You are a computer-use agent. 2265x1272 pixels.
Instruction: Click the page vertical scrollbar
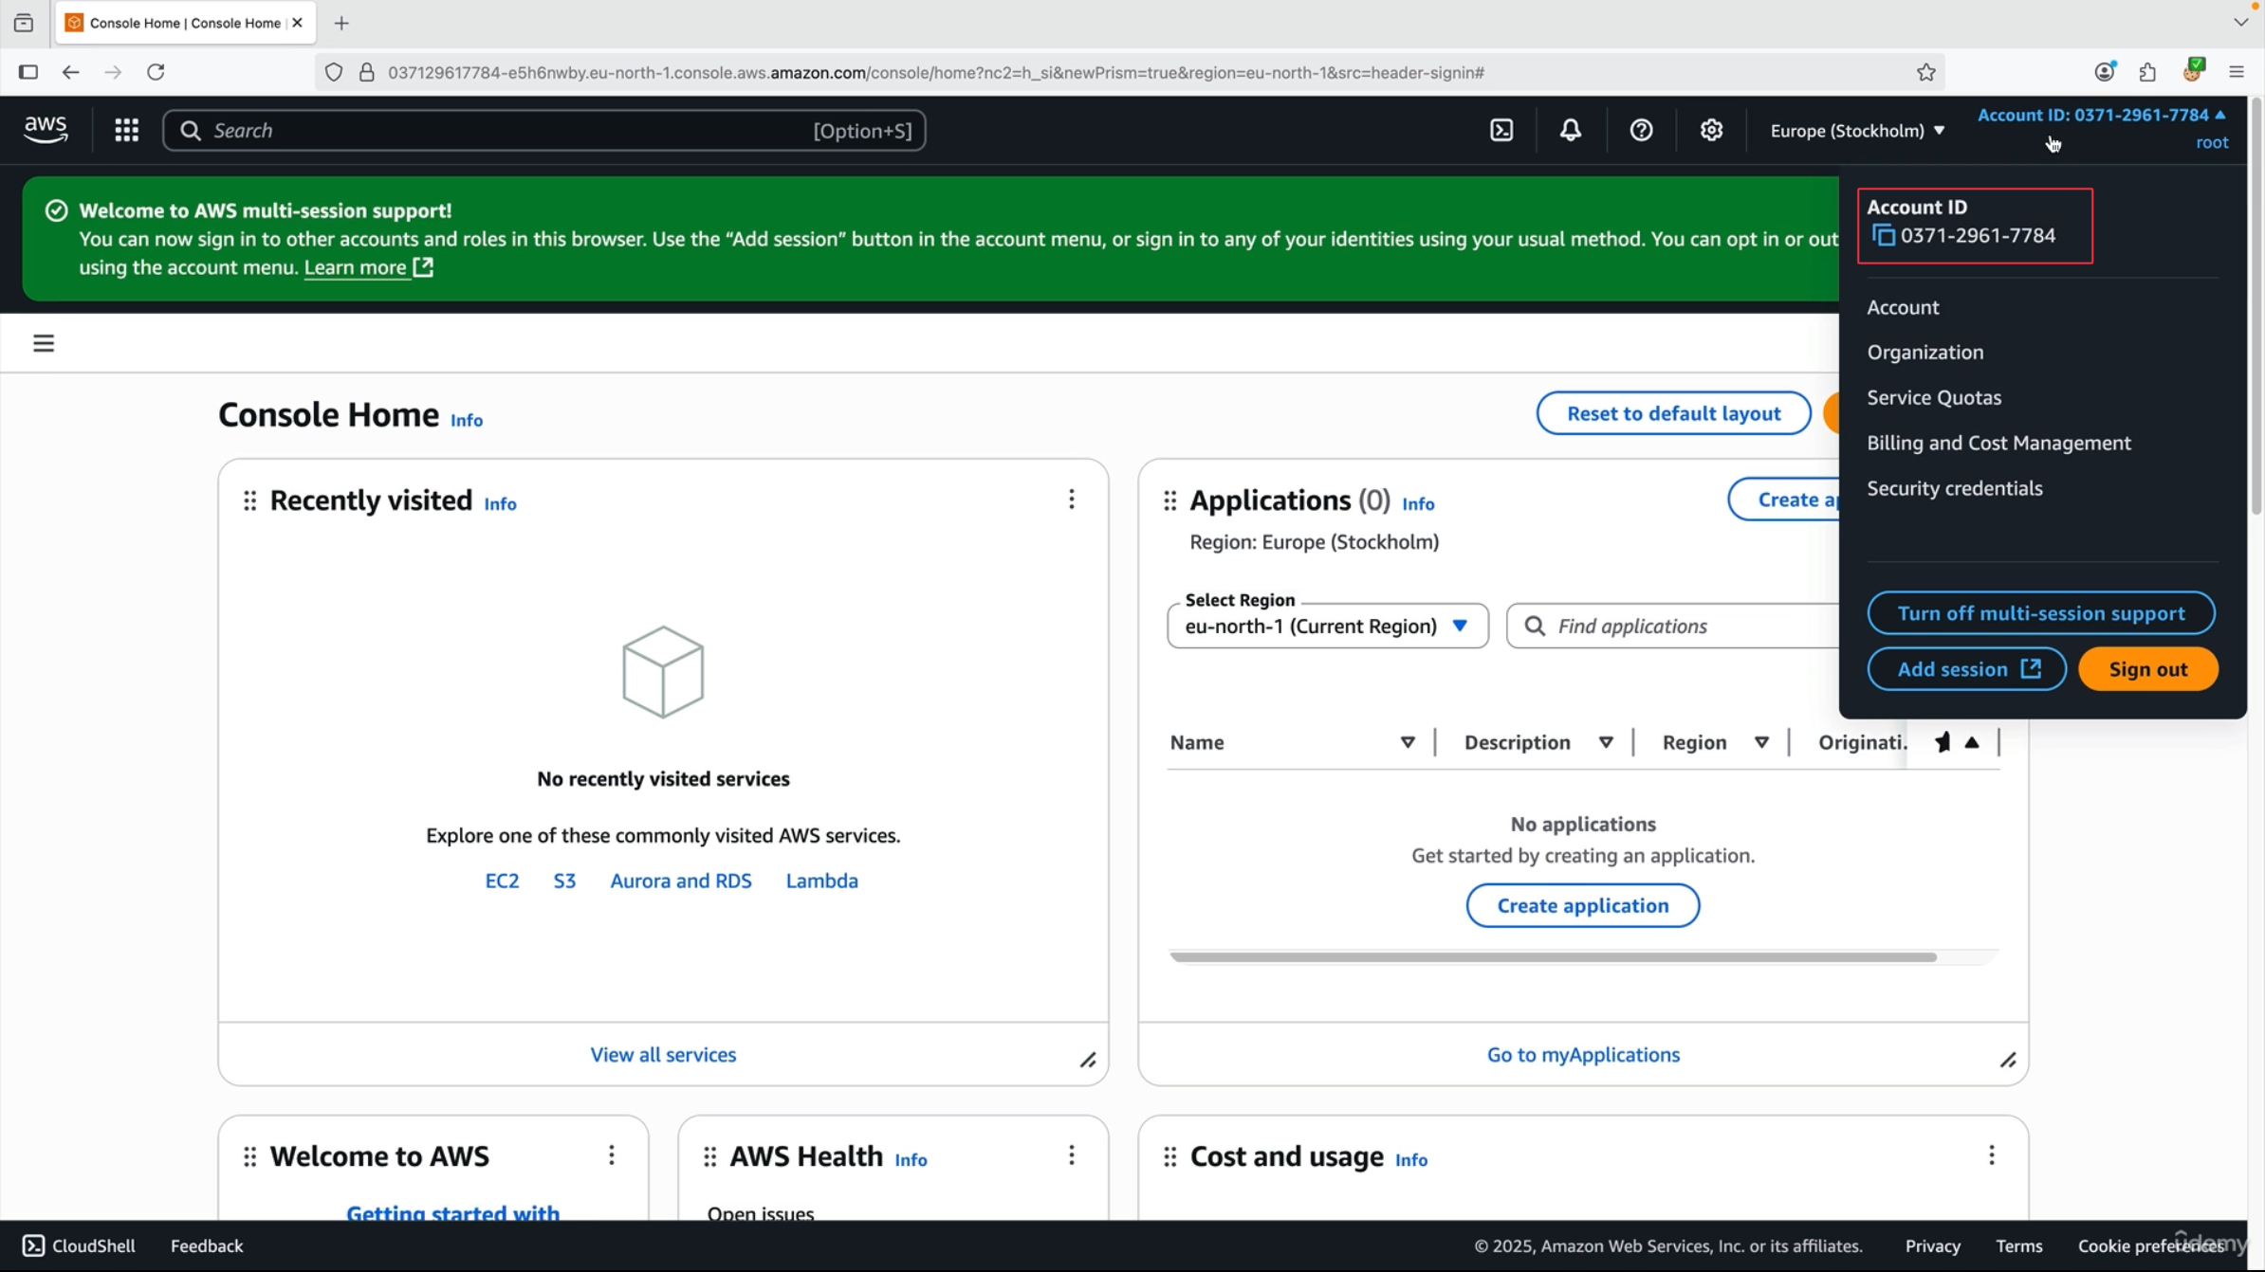(2256, 308)
